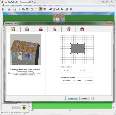Image resolution: width=116 pixels, height=115 pixels.
Task: Click the Save floppy disk icon
Action: pyautogui.click(x=15, y=9)
